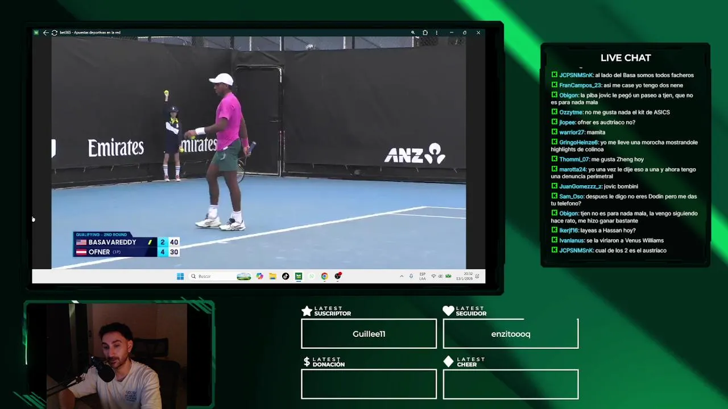The width and height of the screenshot is (728, 409).
Task: Open WhatsApp from the taskbar
Action: click(312, 276)
